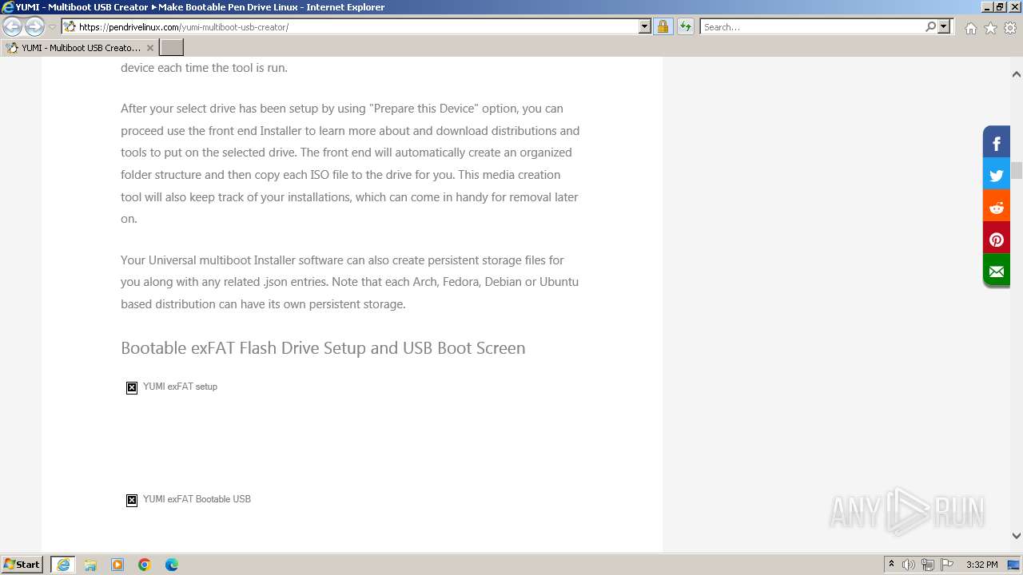1023x575 pixels.
Task: Click the page scrollbar up arrow
Action: tap(1017, 74)
